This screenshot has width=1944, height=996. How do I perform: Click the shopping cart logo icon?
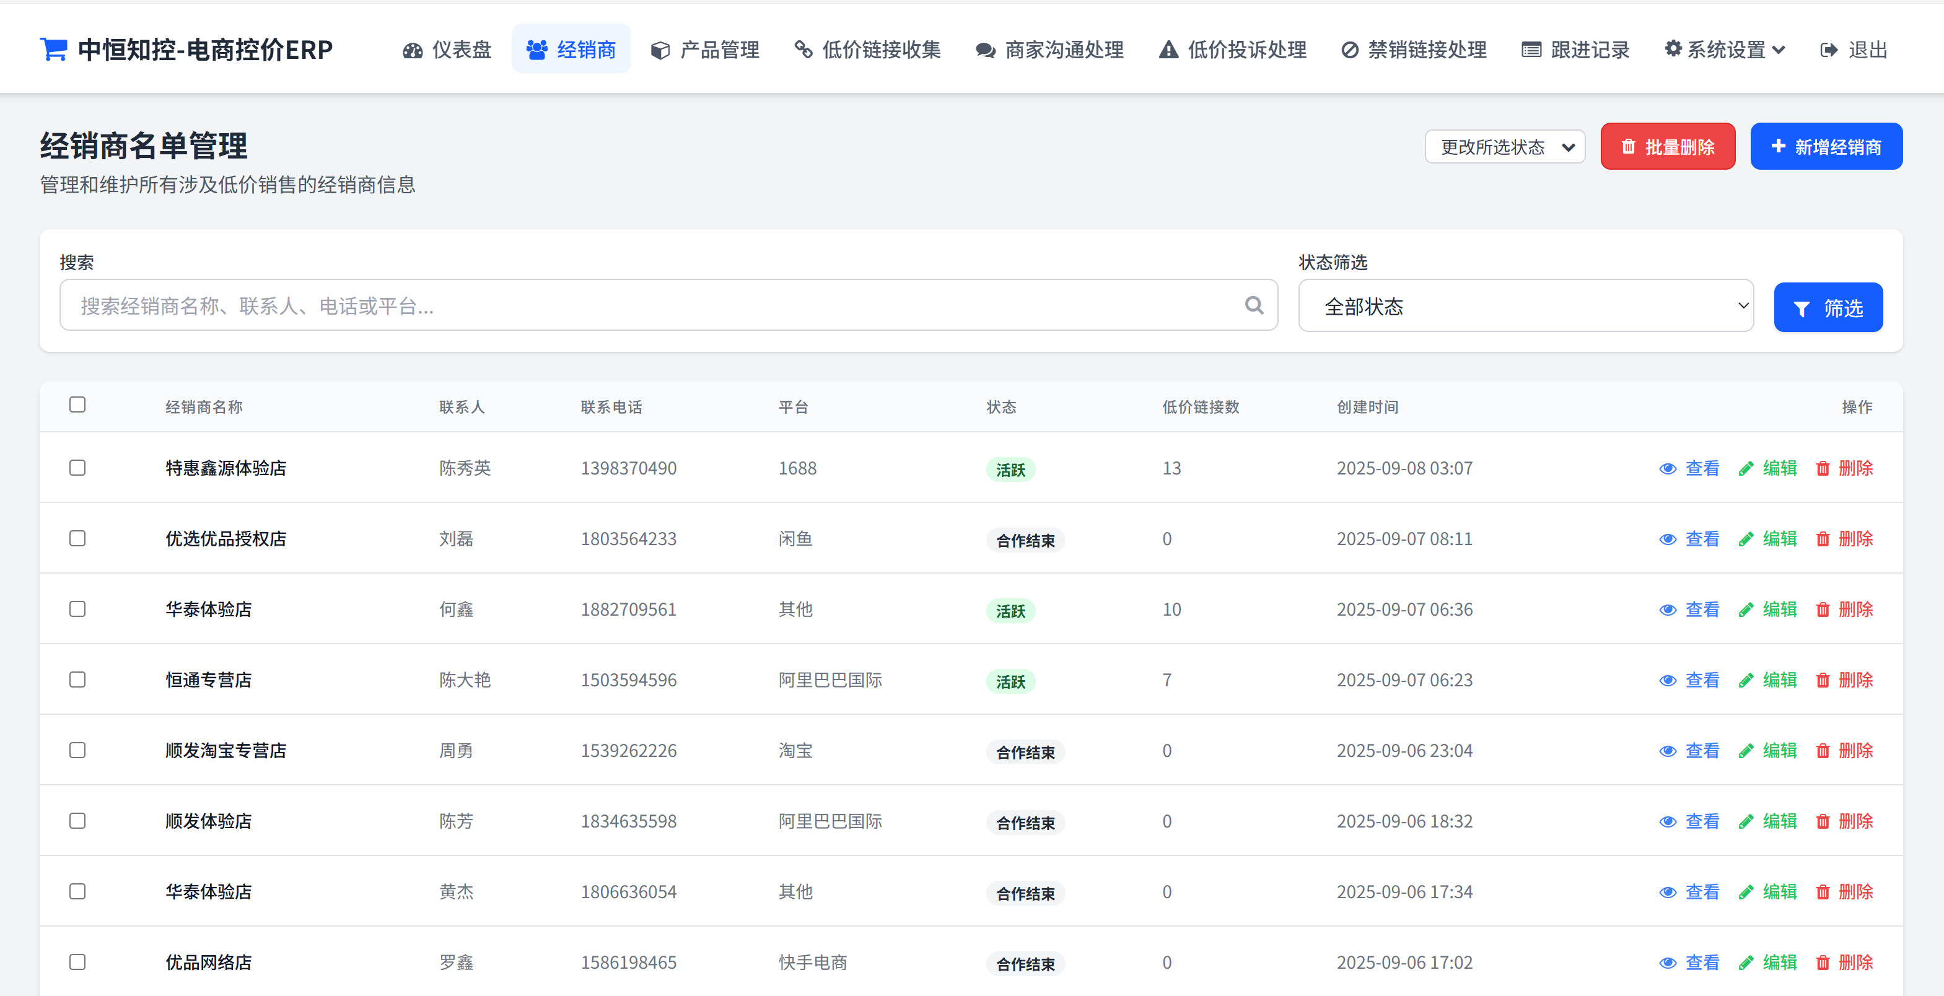[53, 50]
